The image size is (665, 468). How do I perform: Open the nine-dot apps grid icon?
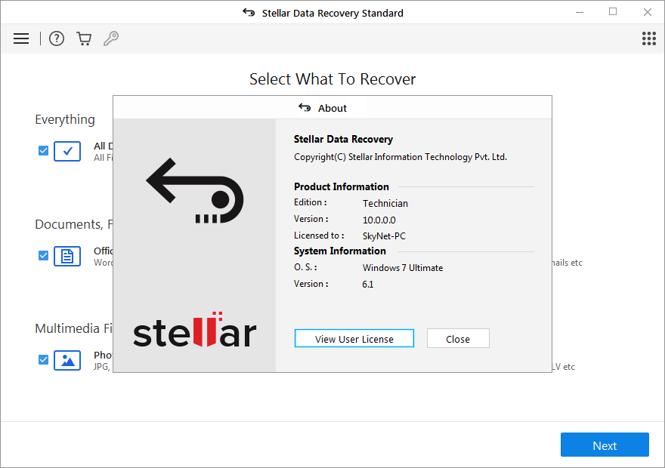(x=649, y=38)
